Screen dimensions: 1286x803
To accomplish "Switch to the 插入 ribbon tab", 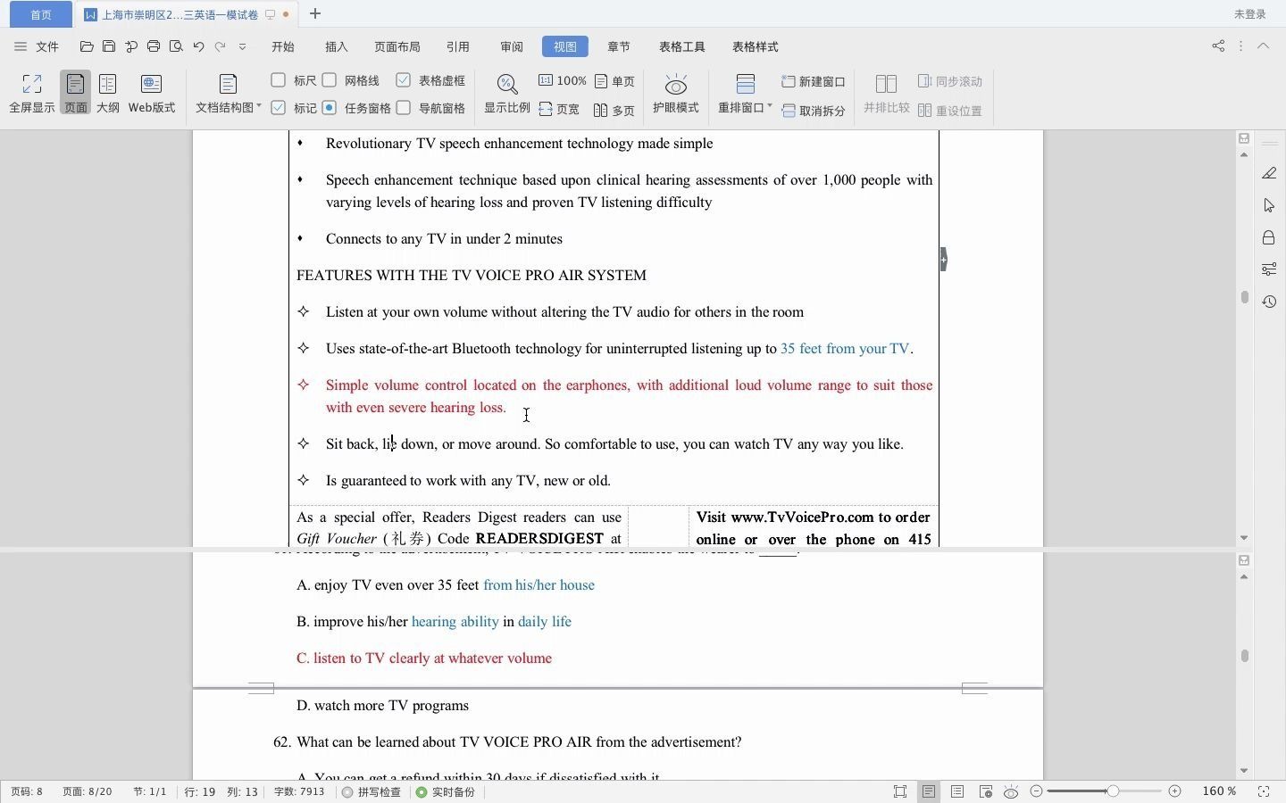I will [337, 46].
